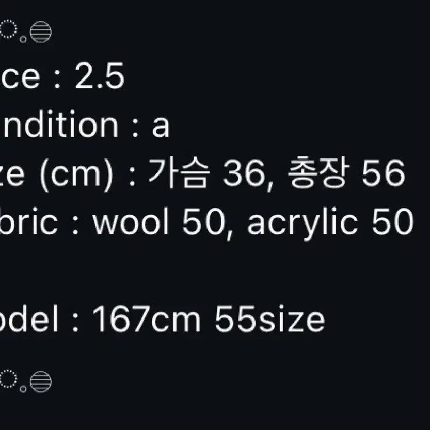
Task: Click the fabric label at line start
Action: pyautogui.click(x=29, y=221)
